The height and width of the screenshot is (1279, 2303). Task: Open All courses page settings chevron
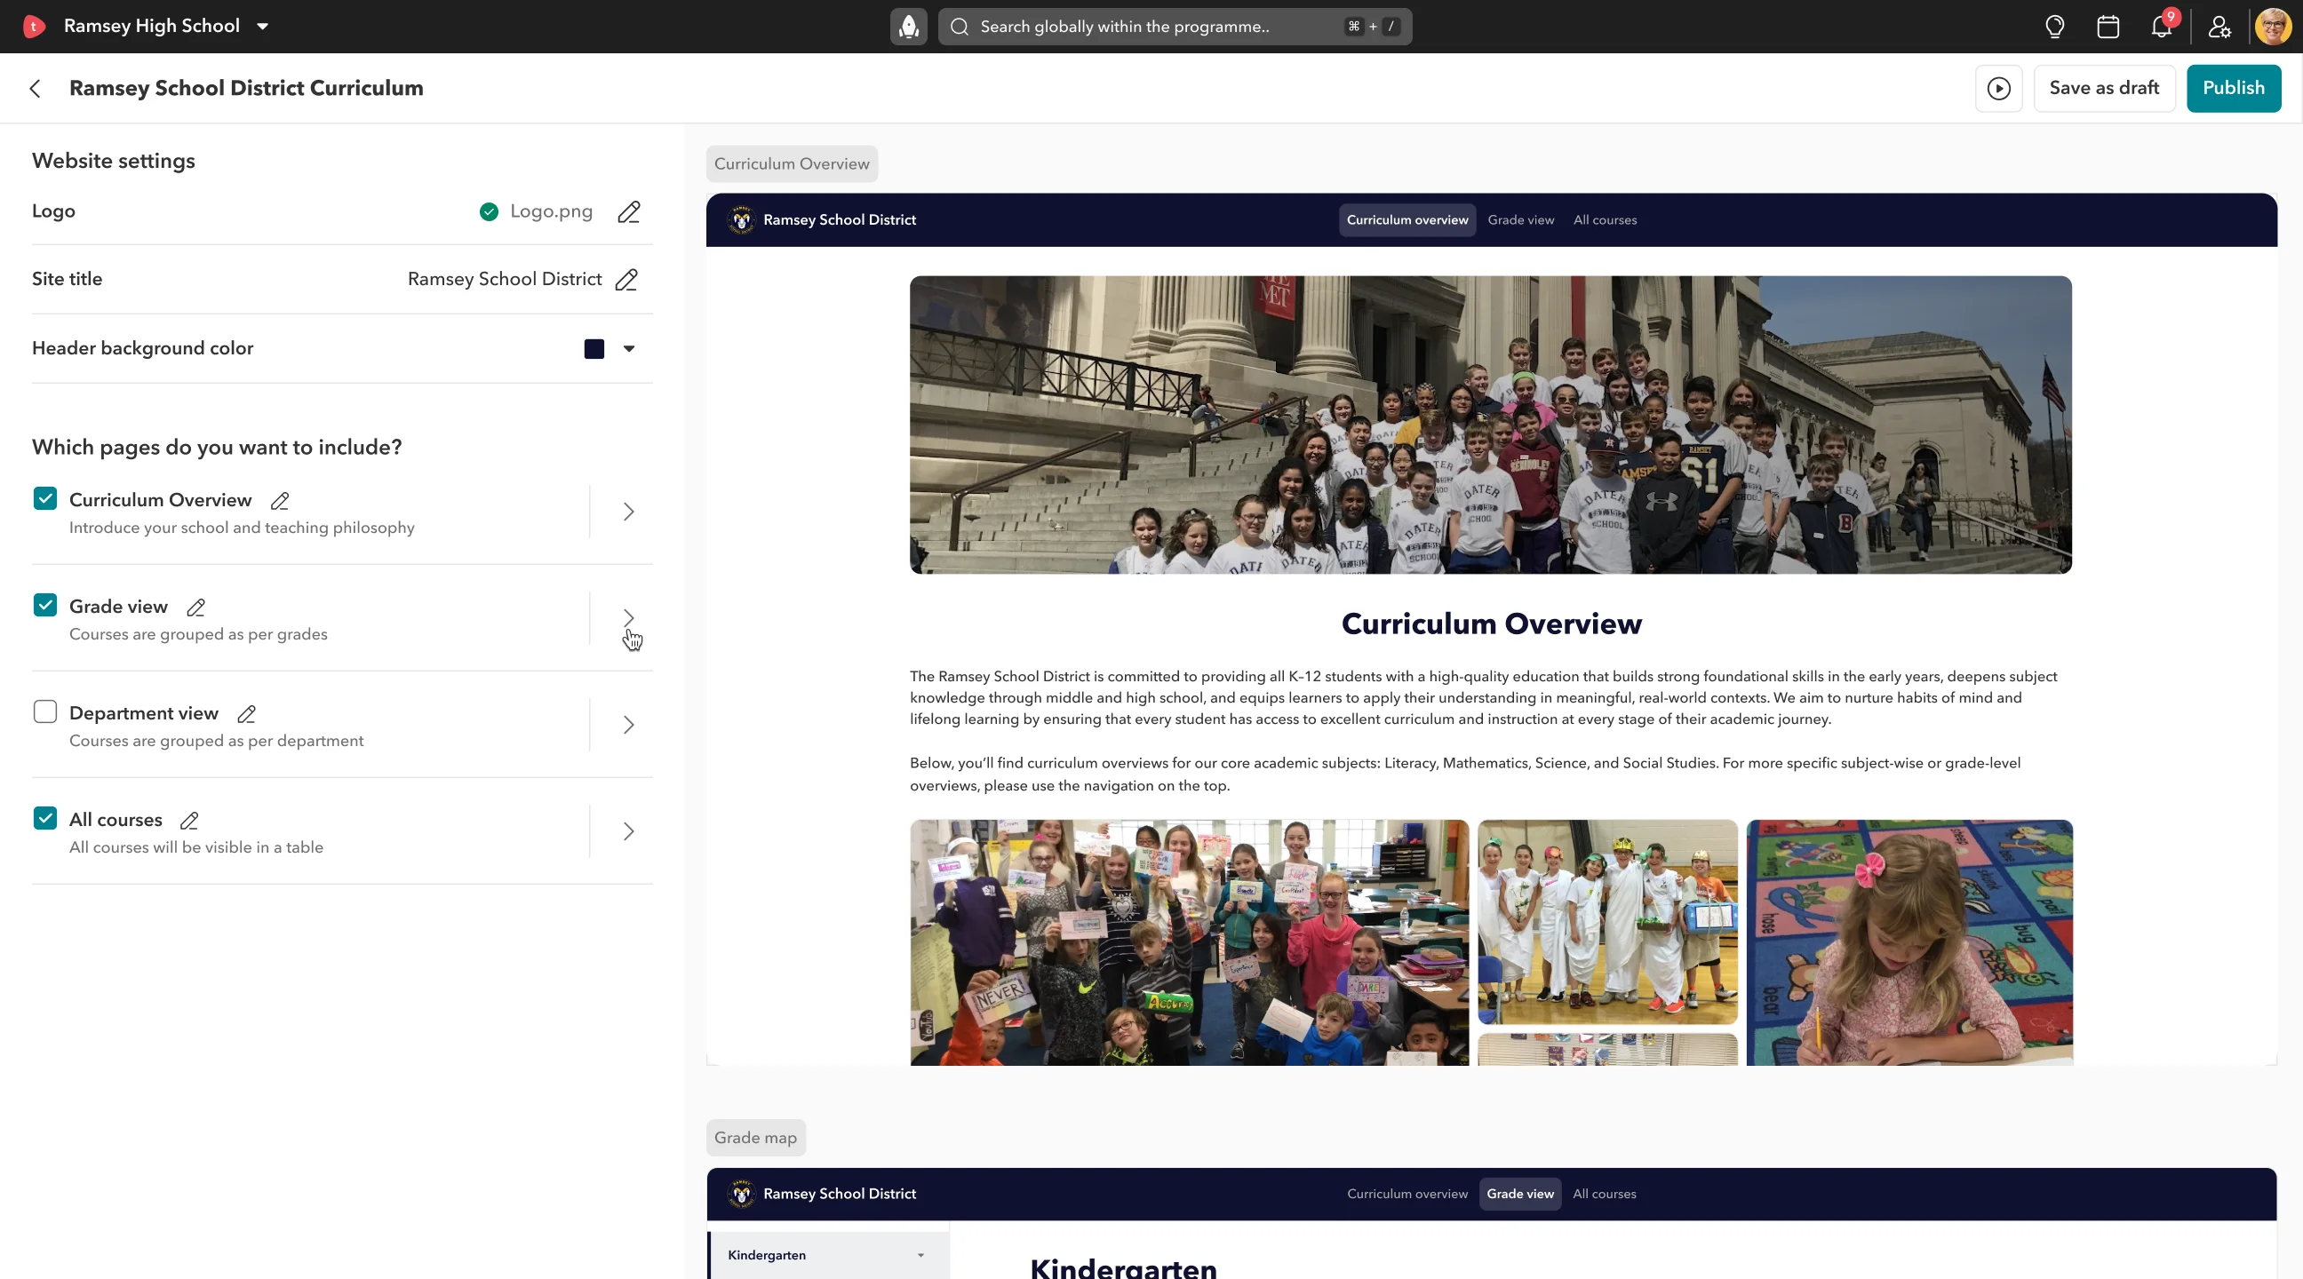point(628,832)
